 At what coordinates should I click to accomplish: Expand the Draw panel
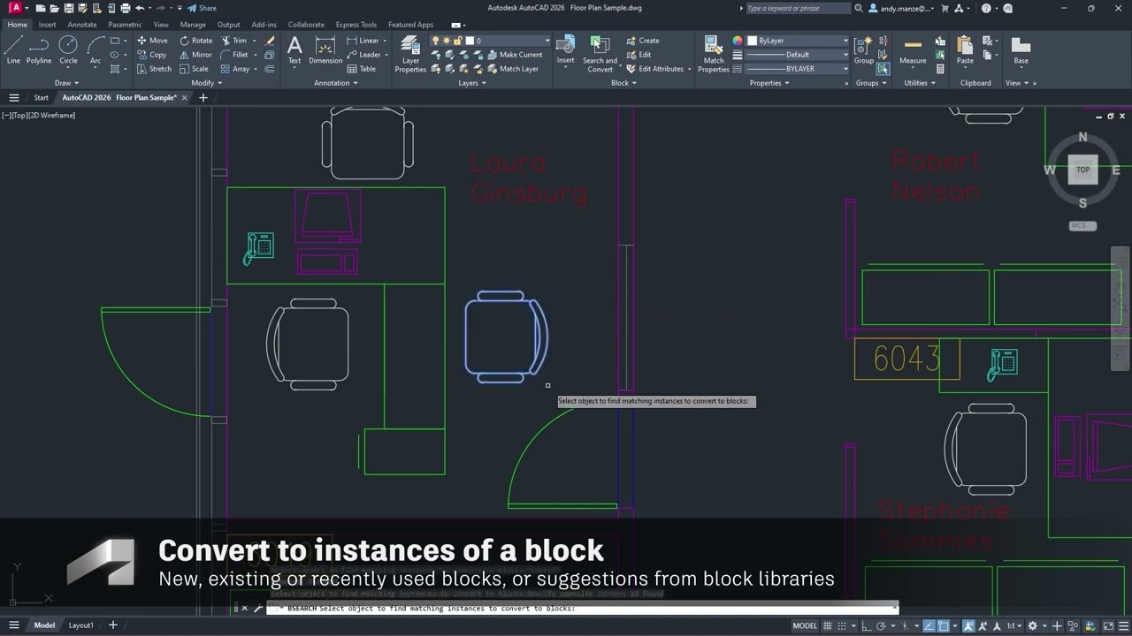tap(66, 83)
